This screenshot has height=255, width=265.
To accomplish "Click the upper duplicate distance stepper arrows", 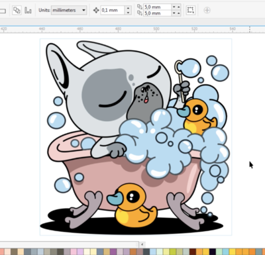I will 176,7.
